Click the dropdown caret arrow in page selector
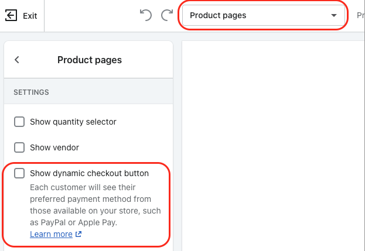The width and height of the screenshot is (365, 251). (x=334, y=16)
